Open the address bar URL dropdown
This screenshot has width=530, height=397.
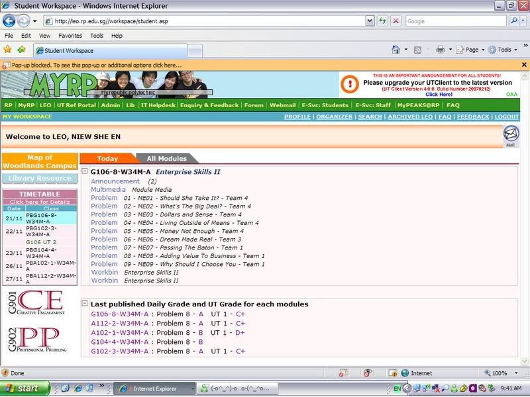[370, 21]
